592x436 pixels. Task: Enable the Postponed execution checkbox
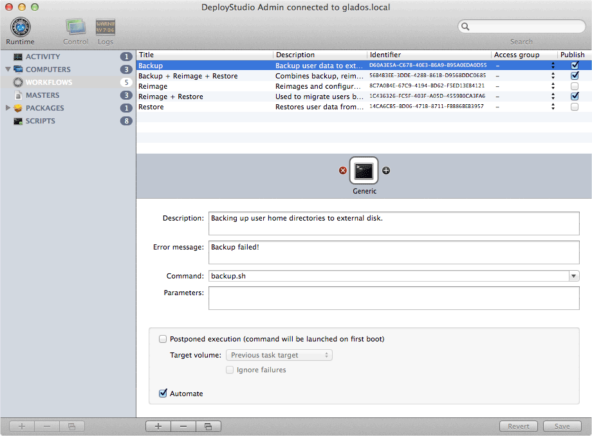click(x=163, y=339)
